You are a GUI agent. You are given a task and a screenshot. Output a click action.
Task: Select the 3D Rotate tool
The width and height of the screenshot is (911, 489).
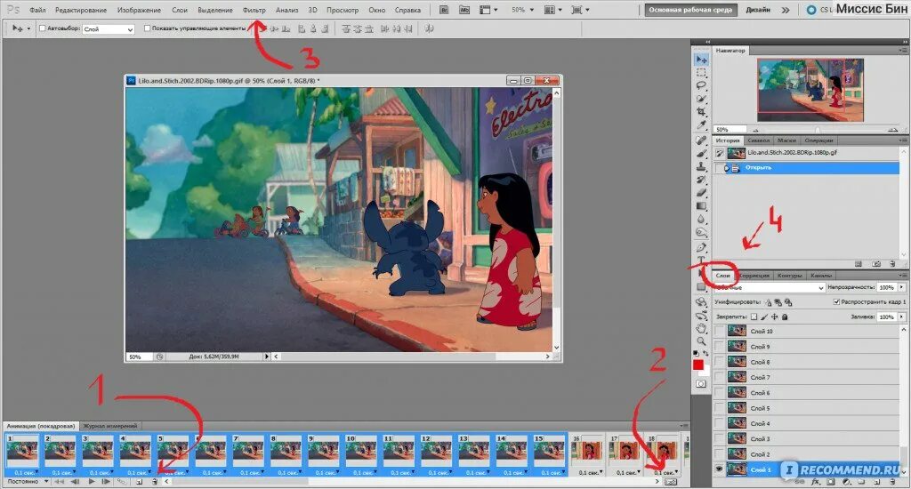(x=701, y=302)
